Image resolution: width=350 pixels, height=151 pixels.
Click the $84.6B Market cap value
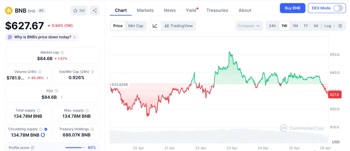[45, 59]
